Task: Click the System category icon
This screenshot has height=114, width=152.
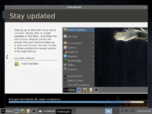Action: tap(65, 69)
